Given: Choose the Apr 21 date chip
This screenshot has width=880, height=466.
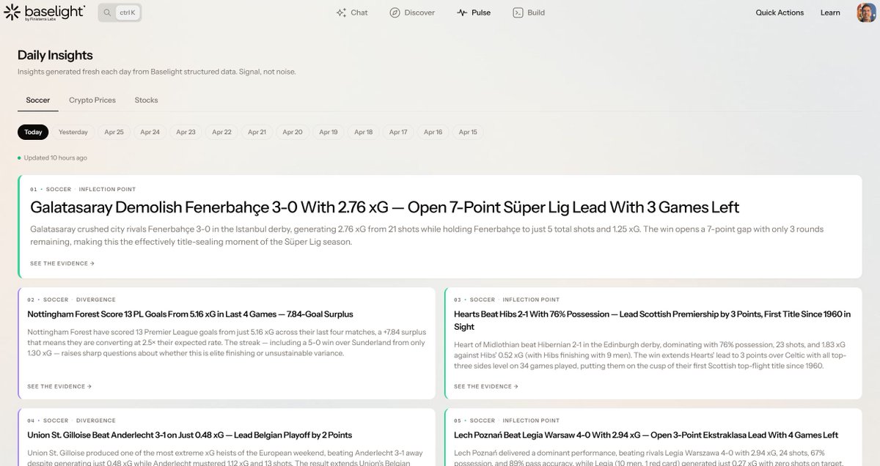Looking at the screenshot, I should [x=257, y=132].
